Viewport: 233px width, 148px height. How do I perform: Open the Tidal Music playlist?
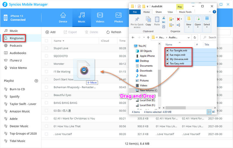(17, 141)
